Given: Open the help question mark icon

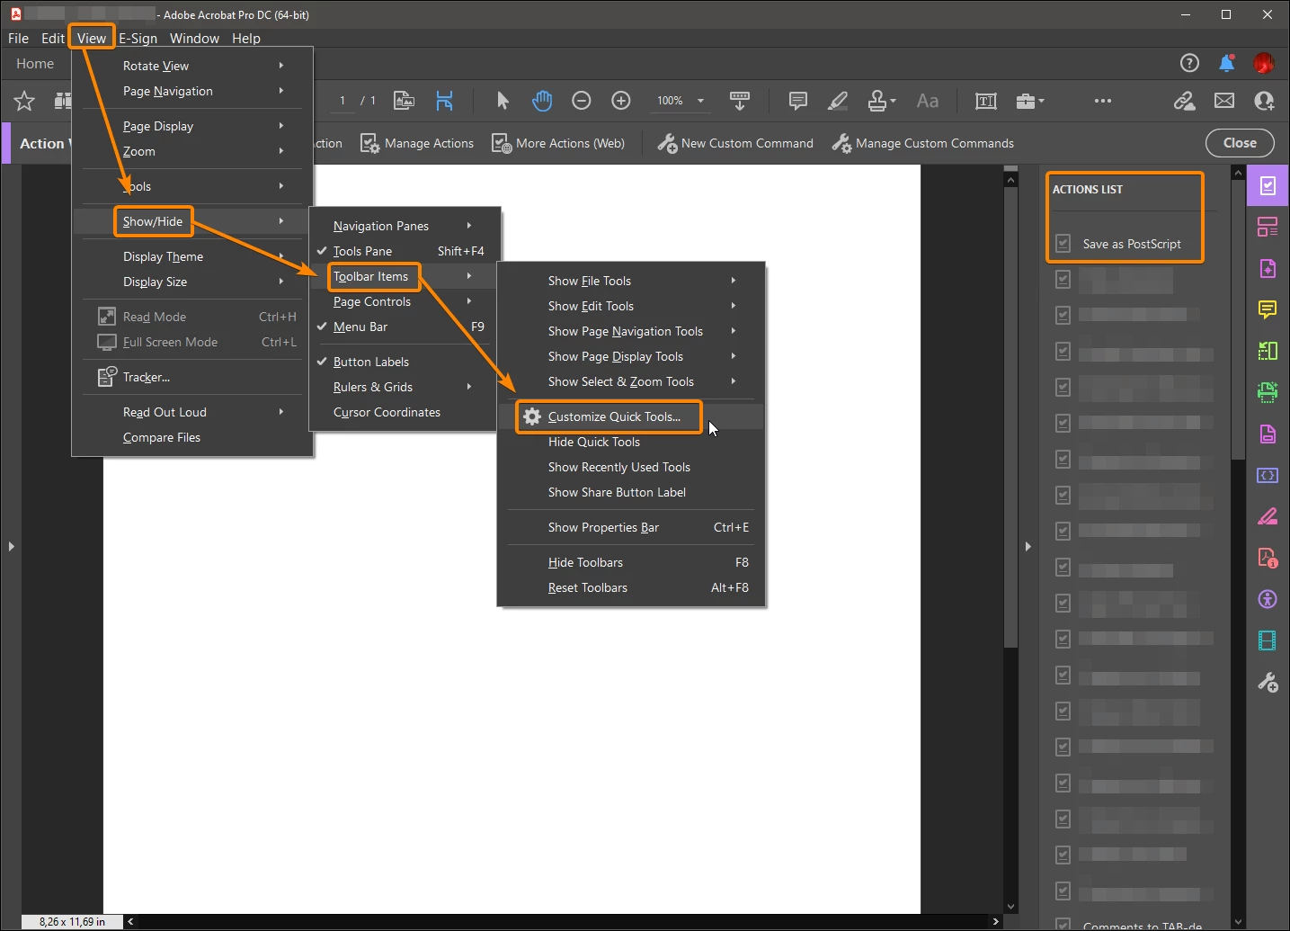Looking at the screenshot, I should [x=1189, y=63].
